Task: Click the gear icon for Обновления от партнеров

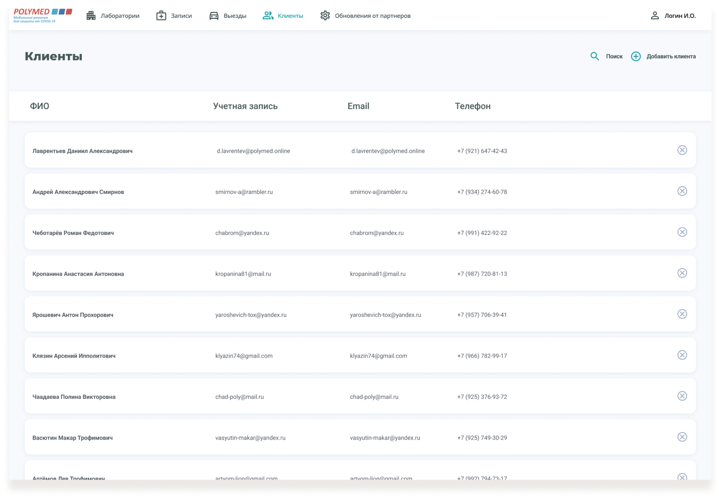Action: tap(325, 16)
